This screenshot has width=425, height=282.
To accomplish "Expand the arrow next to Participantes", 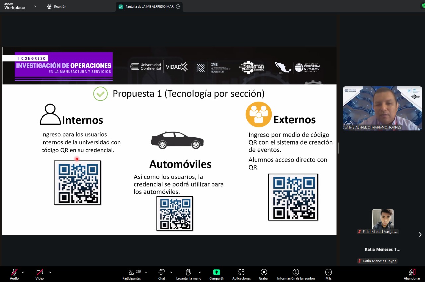I will coord(146,272).
